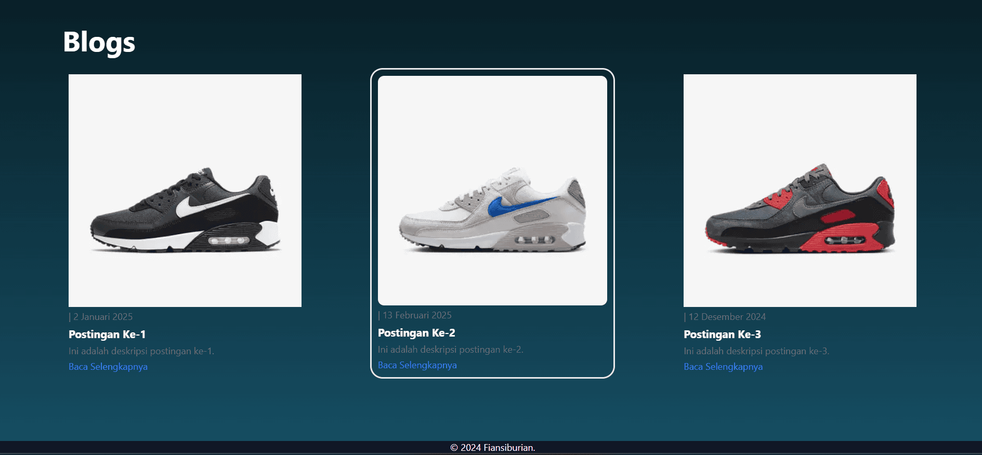Click the description Ini adalah deskripsi postingan ke-2
This screenshot has height=455, width=982.
tap(451, 350)
